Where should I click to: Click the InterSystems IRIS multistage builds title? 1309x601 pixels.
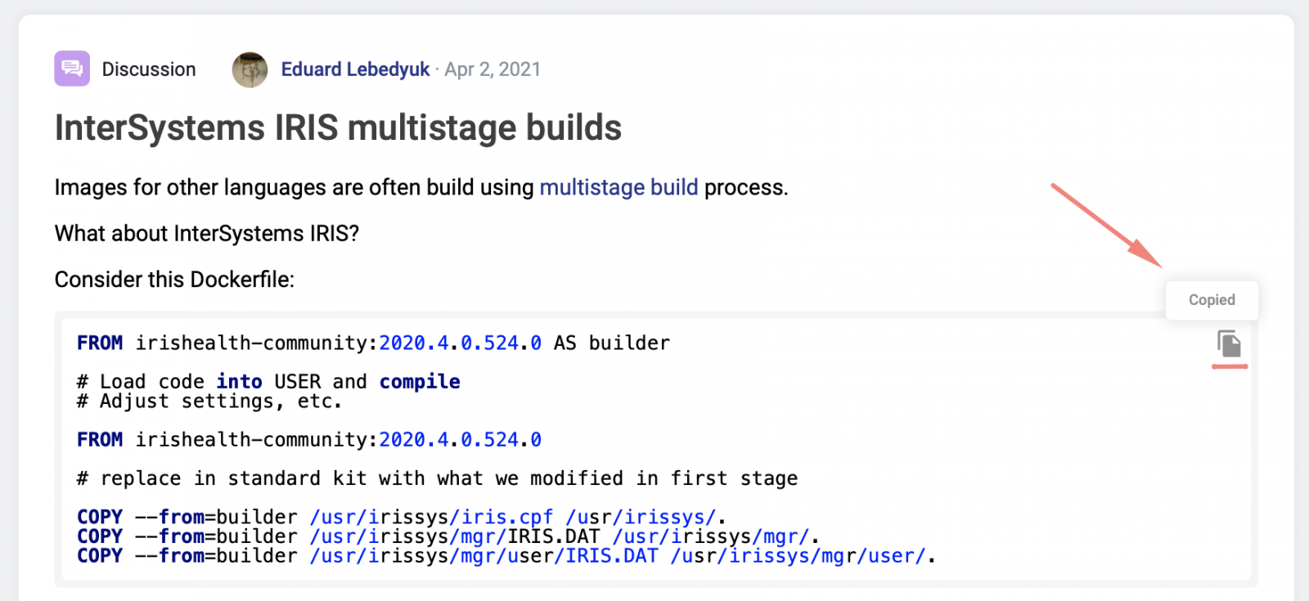point(338,128)
